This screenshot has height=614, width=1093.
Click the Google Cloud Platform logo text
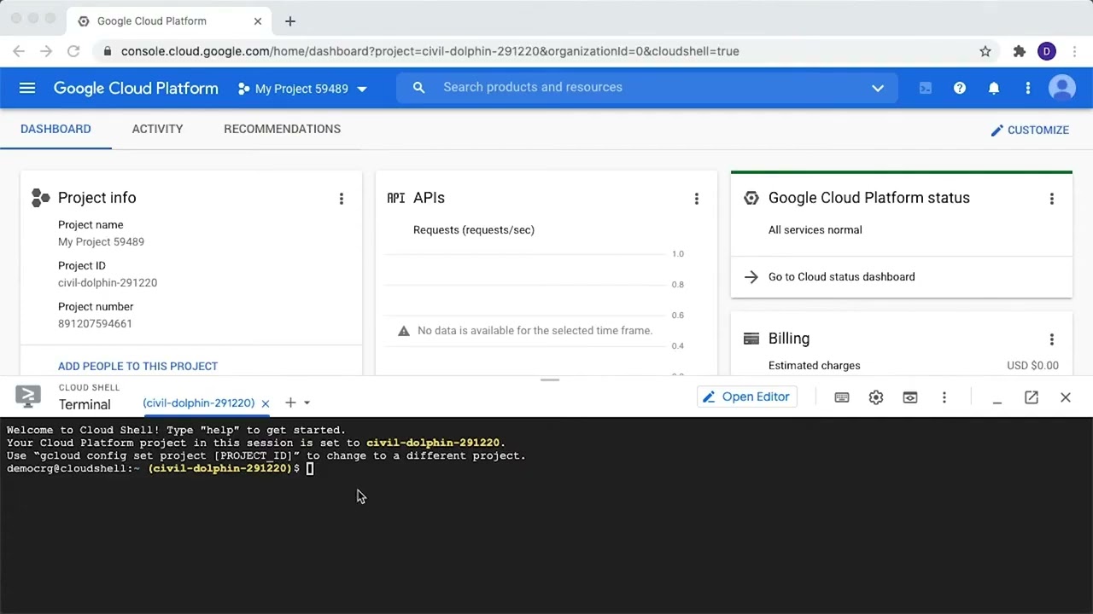point(136,88)
